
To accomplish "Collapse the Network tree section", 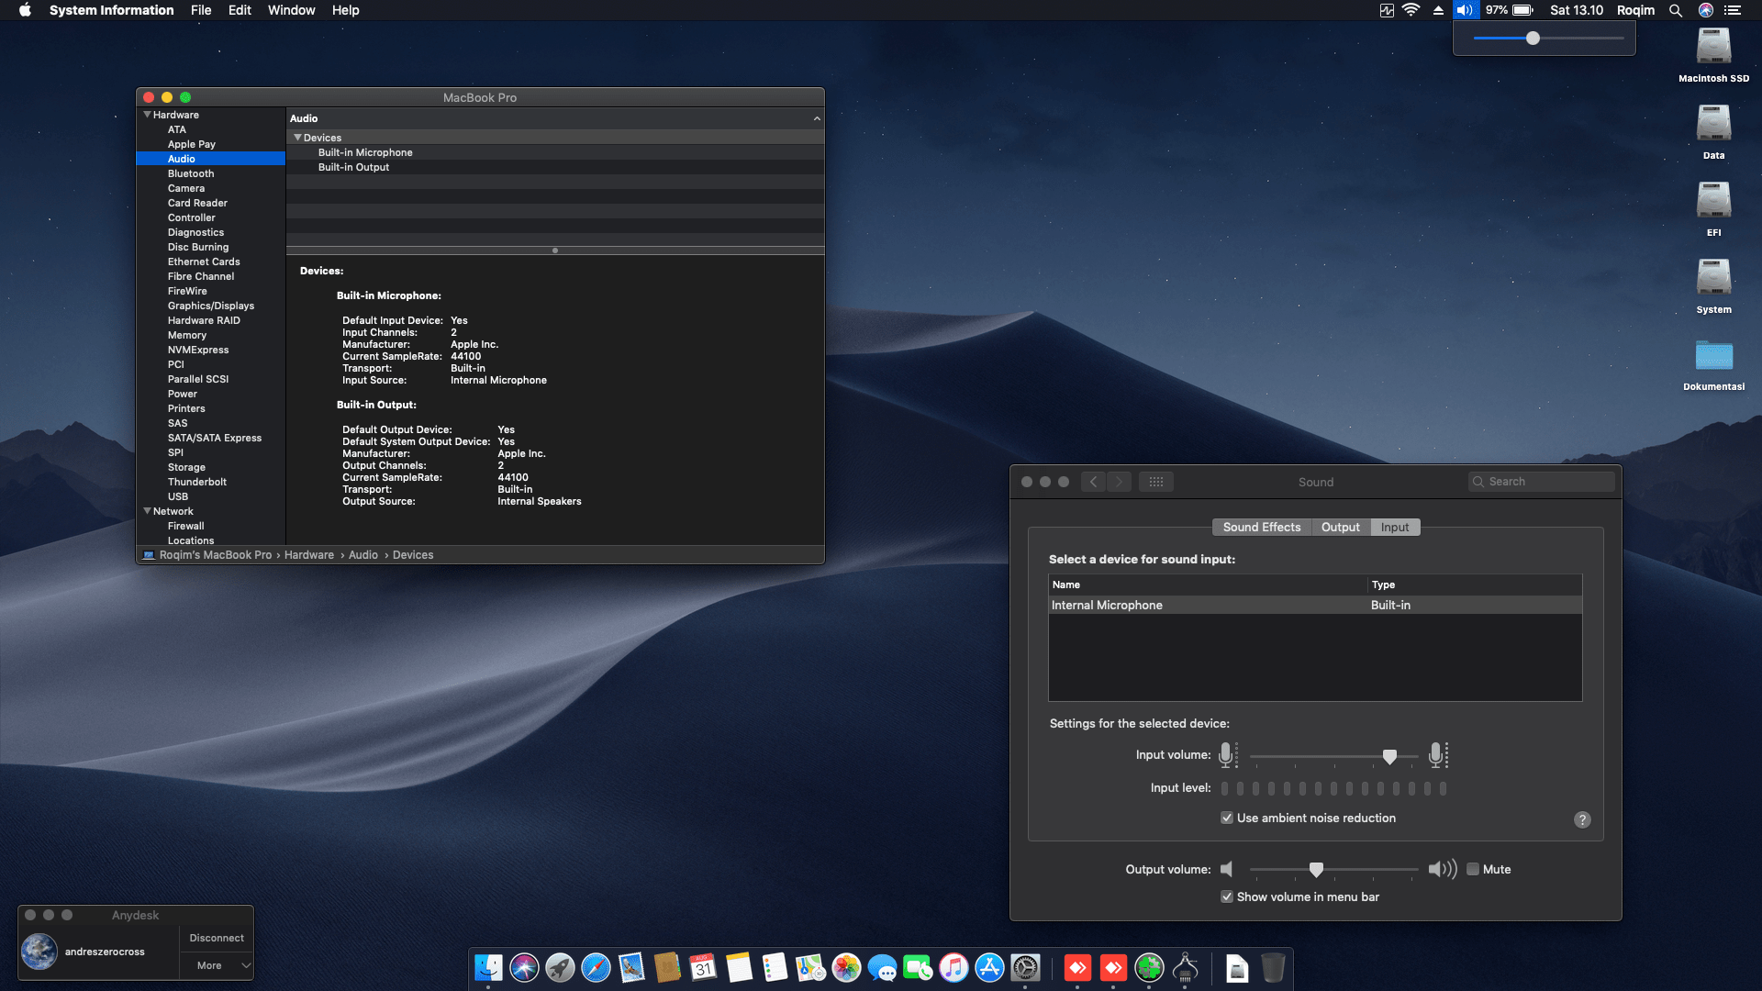I will point(147,511).
